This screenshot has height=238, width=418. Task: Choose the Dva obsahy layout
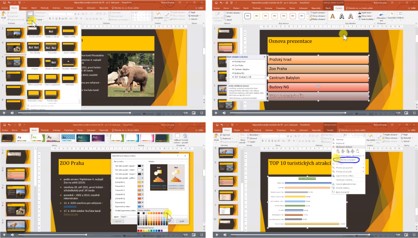35,48
